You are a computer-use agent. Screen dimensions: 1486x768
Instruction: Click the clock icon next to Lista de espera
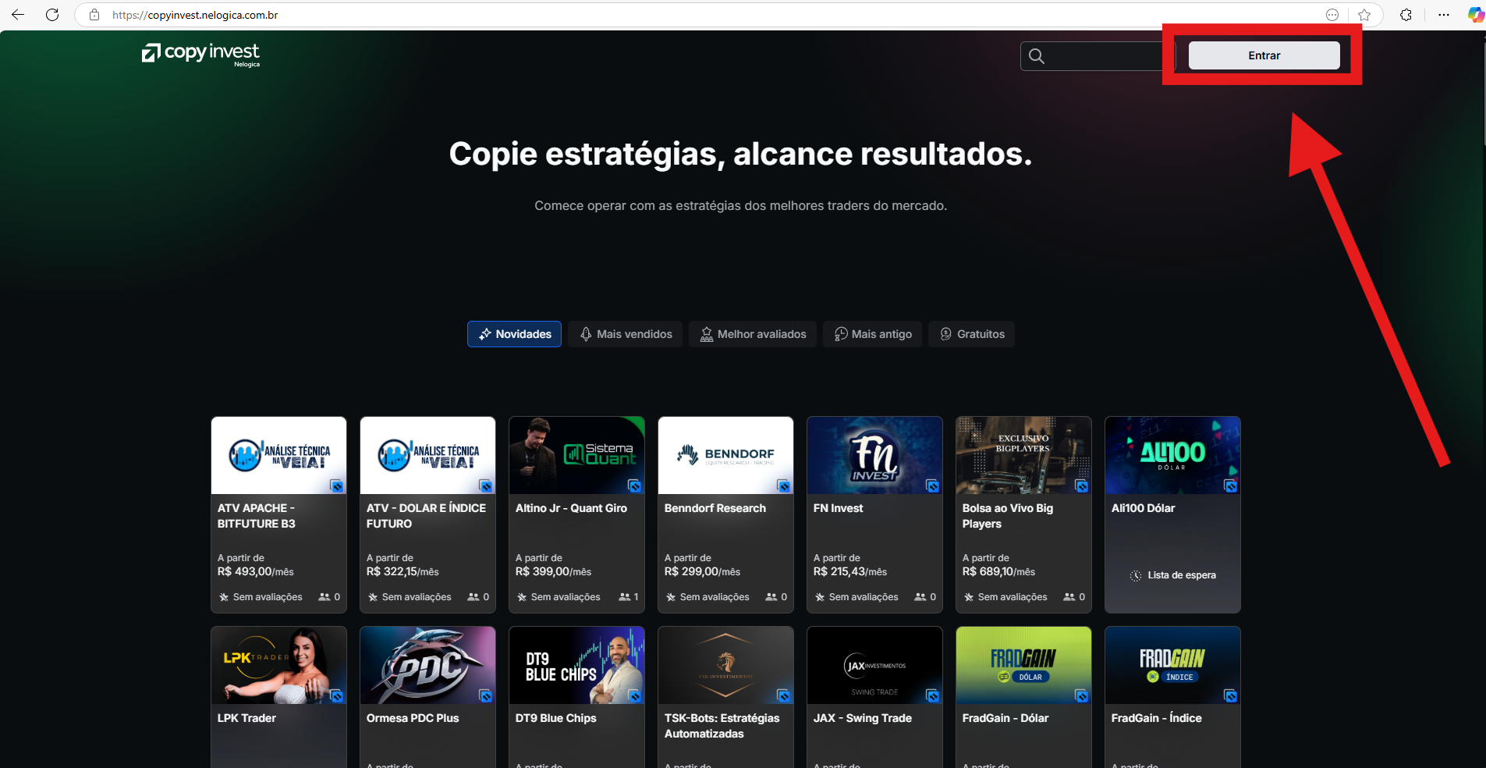pos(1136,575)
